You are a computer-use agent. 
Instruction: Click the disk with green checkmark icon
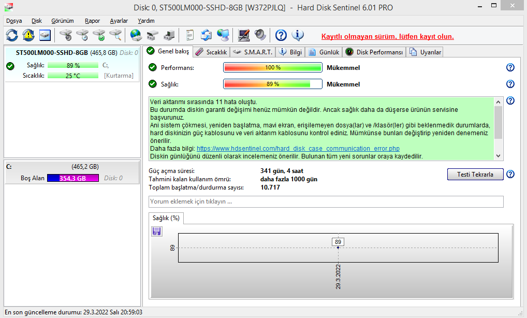click(x=99, y=35)
